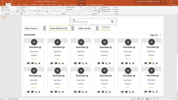The width and height of the screenshot is (178, 100).
Task: Click the Arrange icon
Action: coord(95,9)
